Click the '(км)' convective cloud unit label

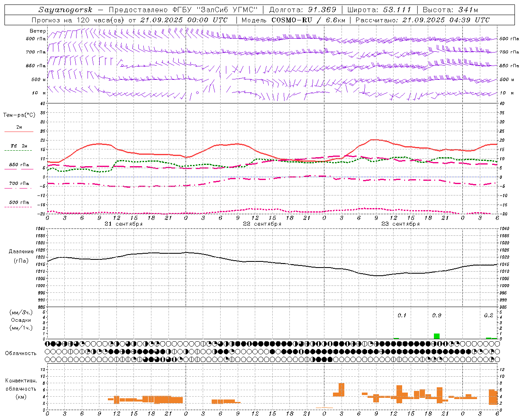21,397
